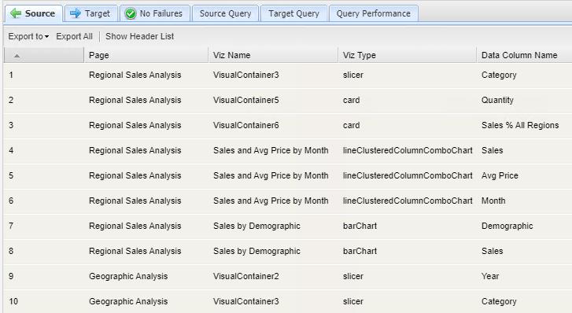
Task: Select row number 10 cell
Action: [x=13, y=302]
